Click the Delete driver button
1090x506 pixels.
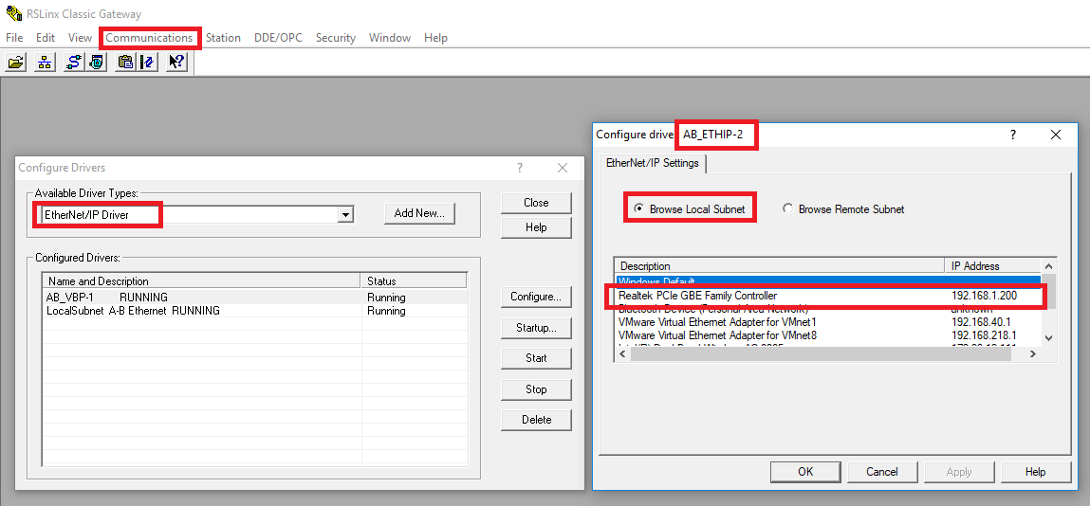pos(536,420)
